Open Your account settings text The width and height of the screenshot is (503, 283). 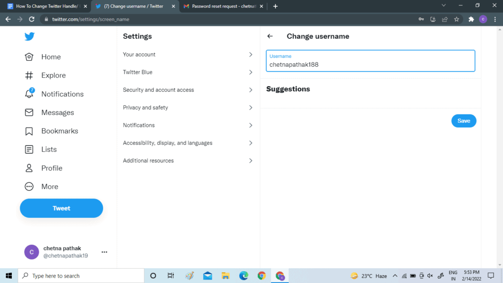pyautogui.click(x=139, y=55)
